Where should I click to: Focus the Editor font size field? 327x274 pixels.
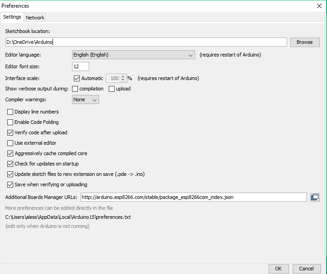81,66
